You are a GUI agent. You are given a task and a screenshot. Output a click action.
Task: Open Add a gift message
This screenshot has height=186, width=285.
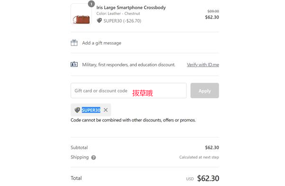point(102,43)
